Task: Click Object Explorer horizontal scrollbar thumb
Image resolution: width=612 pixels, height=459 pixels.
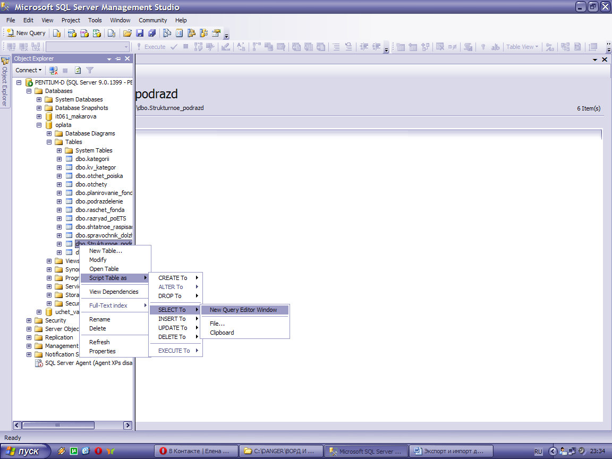Action: 58,426
